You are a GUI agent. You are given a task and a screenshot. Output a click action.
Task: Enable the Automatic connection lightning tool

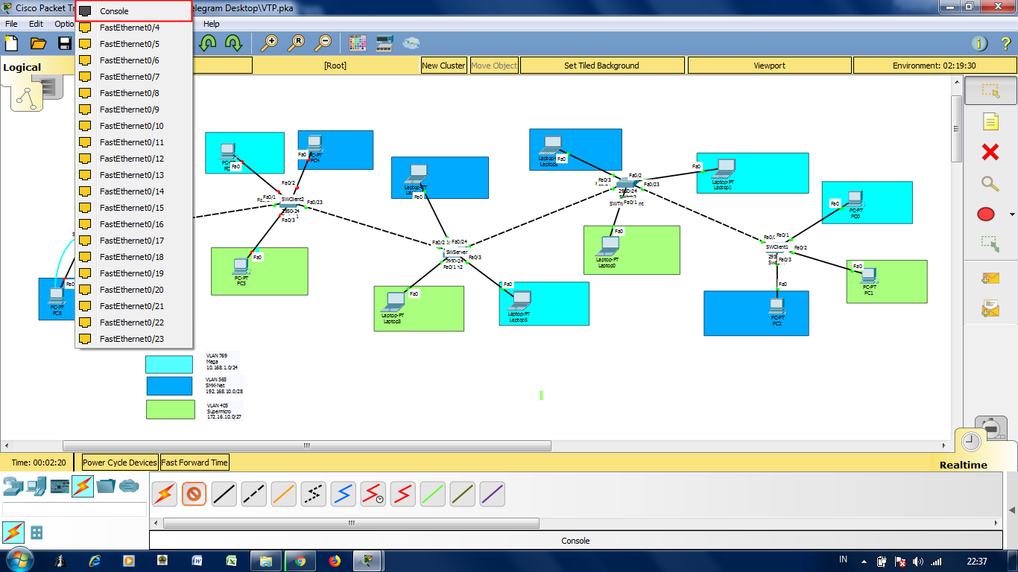[x=164, y=493]
